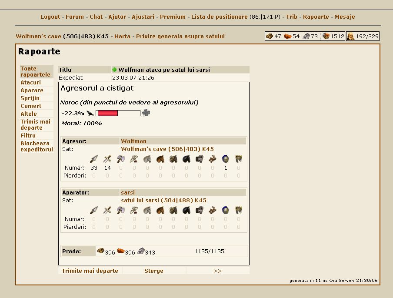Click the clay resource icon in the header
393x298 pixels.
[x=287, y=37]
